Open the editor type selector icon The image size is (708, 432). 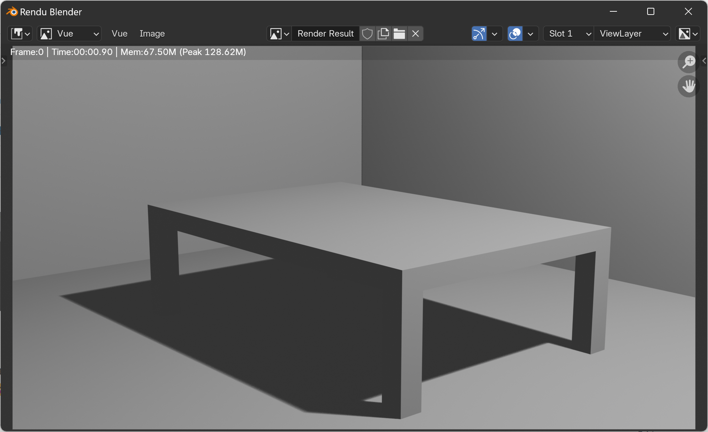pyautogui.click(x=20, y=34)
